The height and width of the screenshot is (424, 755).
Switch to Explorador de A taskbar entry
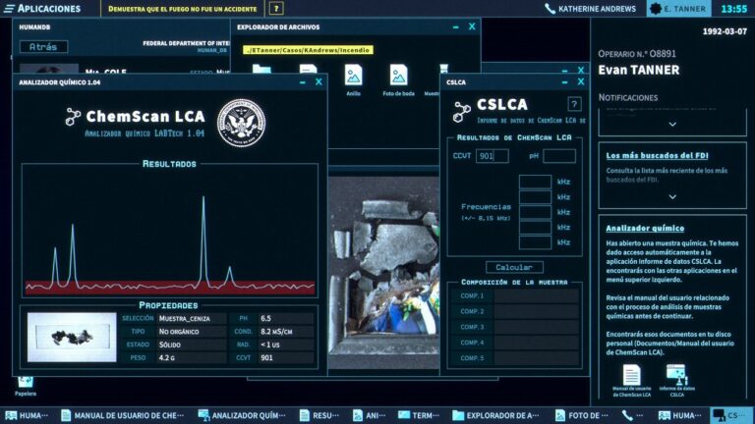(x=495, y=415)
